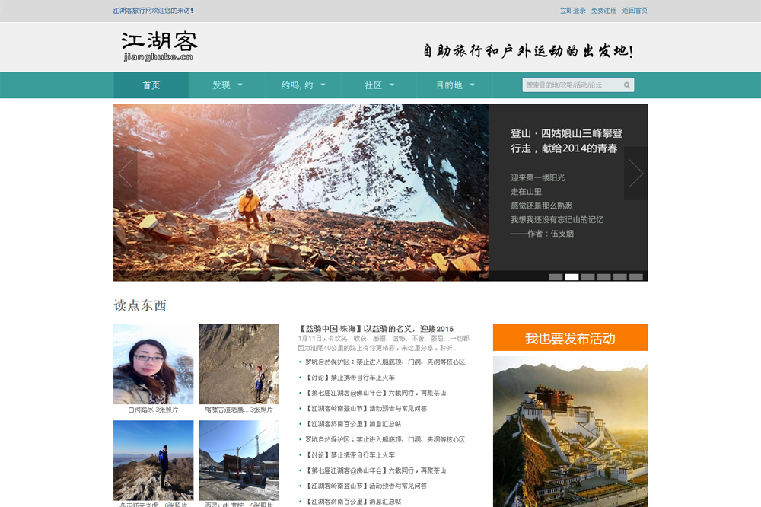Open the 白河踏冰 photo thumbnail

tap(154, 365)
